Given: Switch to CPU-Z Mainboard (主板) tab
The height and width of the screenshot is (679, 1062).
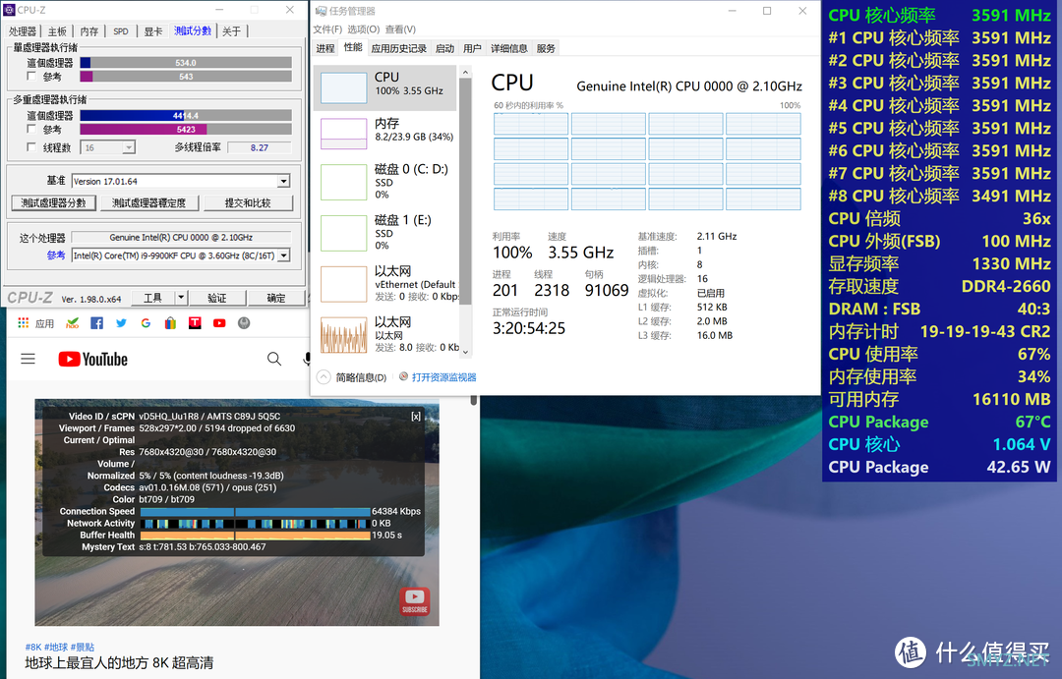Looking at the screenshot, I should pos(57,31).
